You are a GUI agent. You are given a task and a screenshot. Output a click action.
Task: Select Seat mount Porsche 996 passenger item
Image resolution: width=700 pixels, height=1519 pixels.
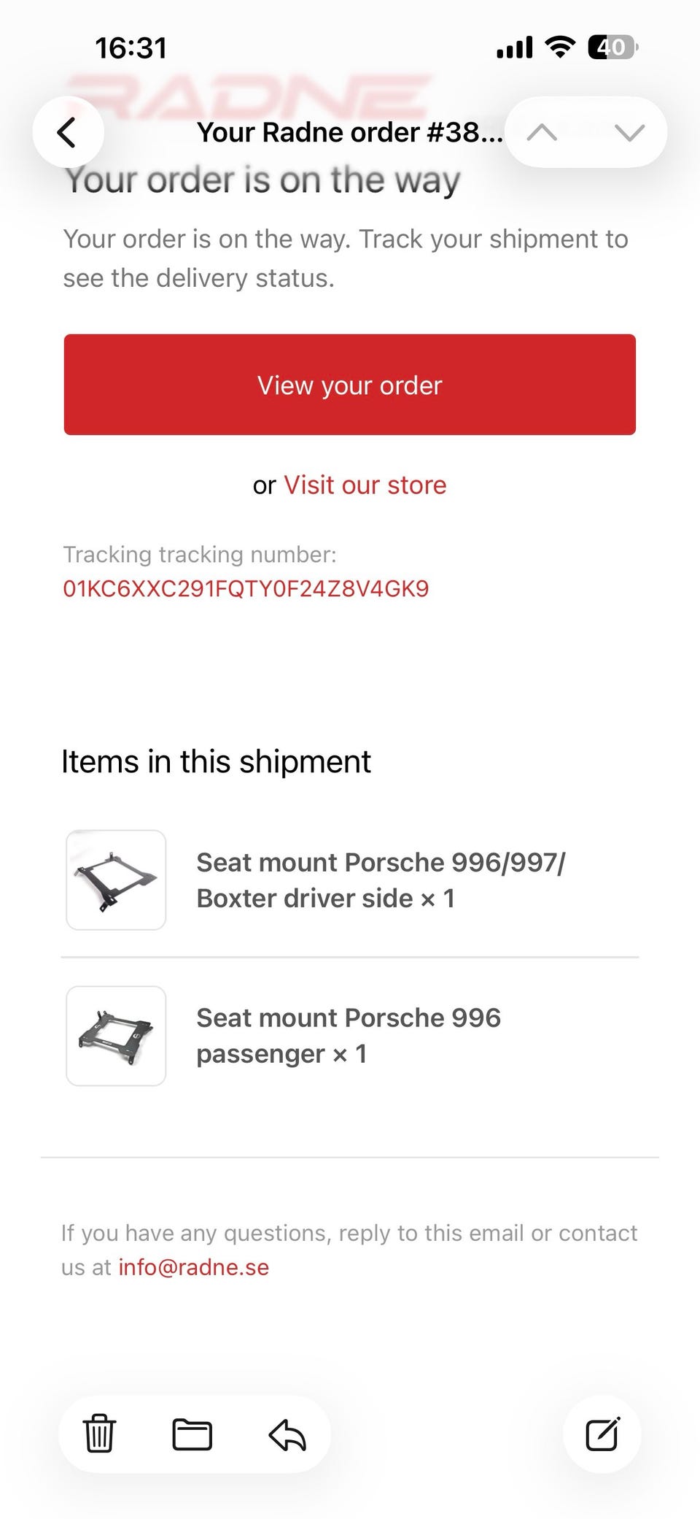pos(349,1036)
